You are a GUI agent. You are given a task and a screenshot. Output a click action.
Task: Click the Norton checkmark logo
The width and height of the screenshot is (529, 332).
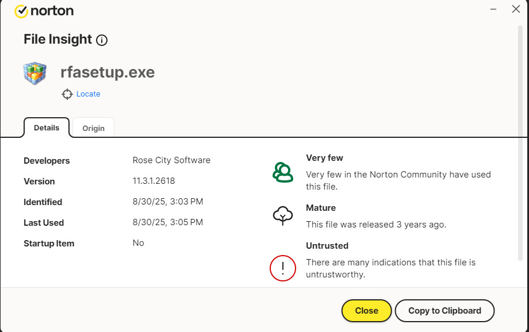21,11
